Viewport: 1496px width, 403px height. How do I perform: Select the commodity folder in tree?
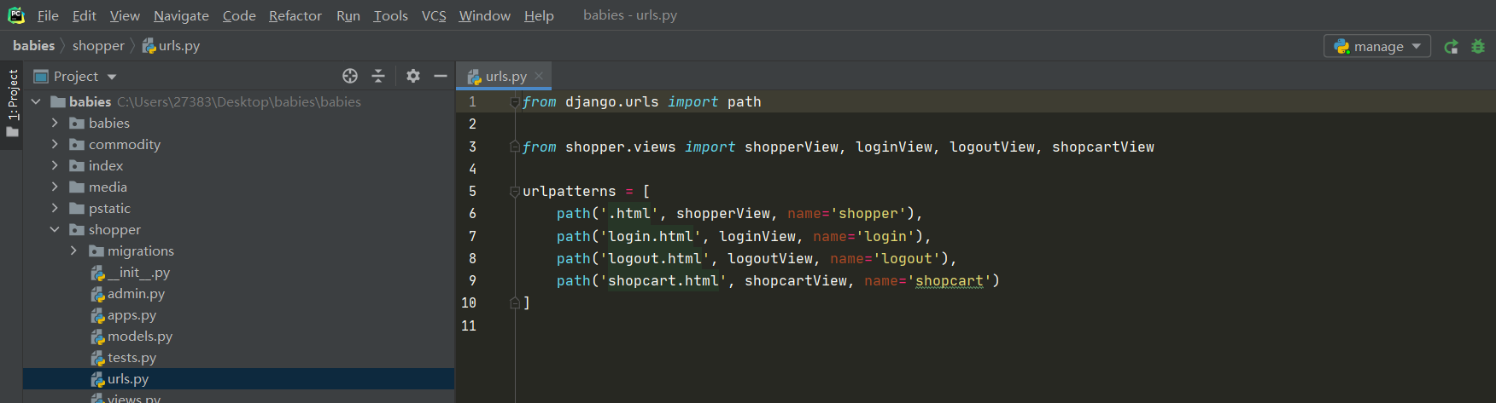125,144
